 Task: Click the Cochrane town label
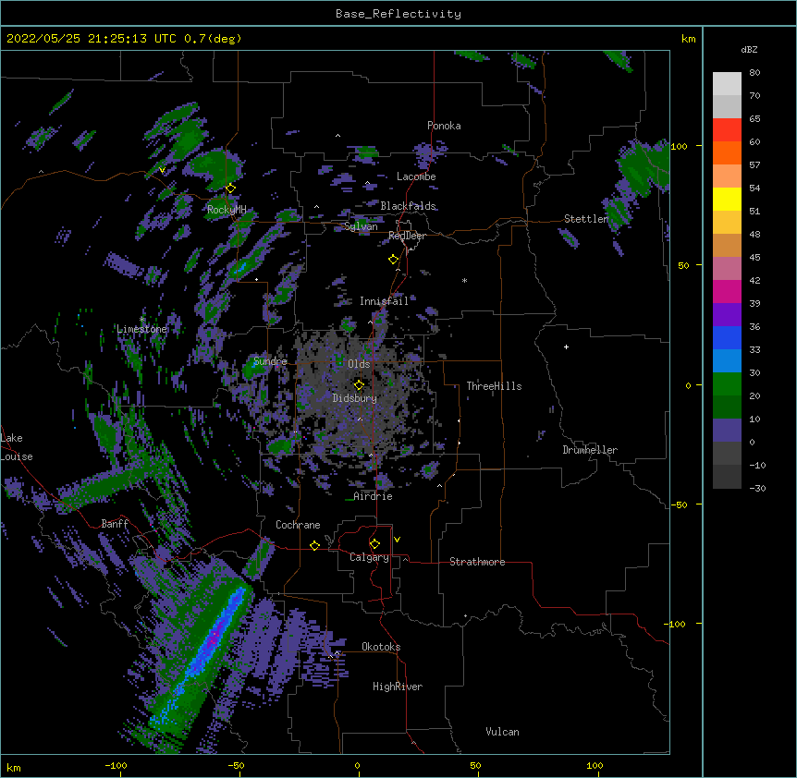coord(298,525)
